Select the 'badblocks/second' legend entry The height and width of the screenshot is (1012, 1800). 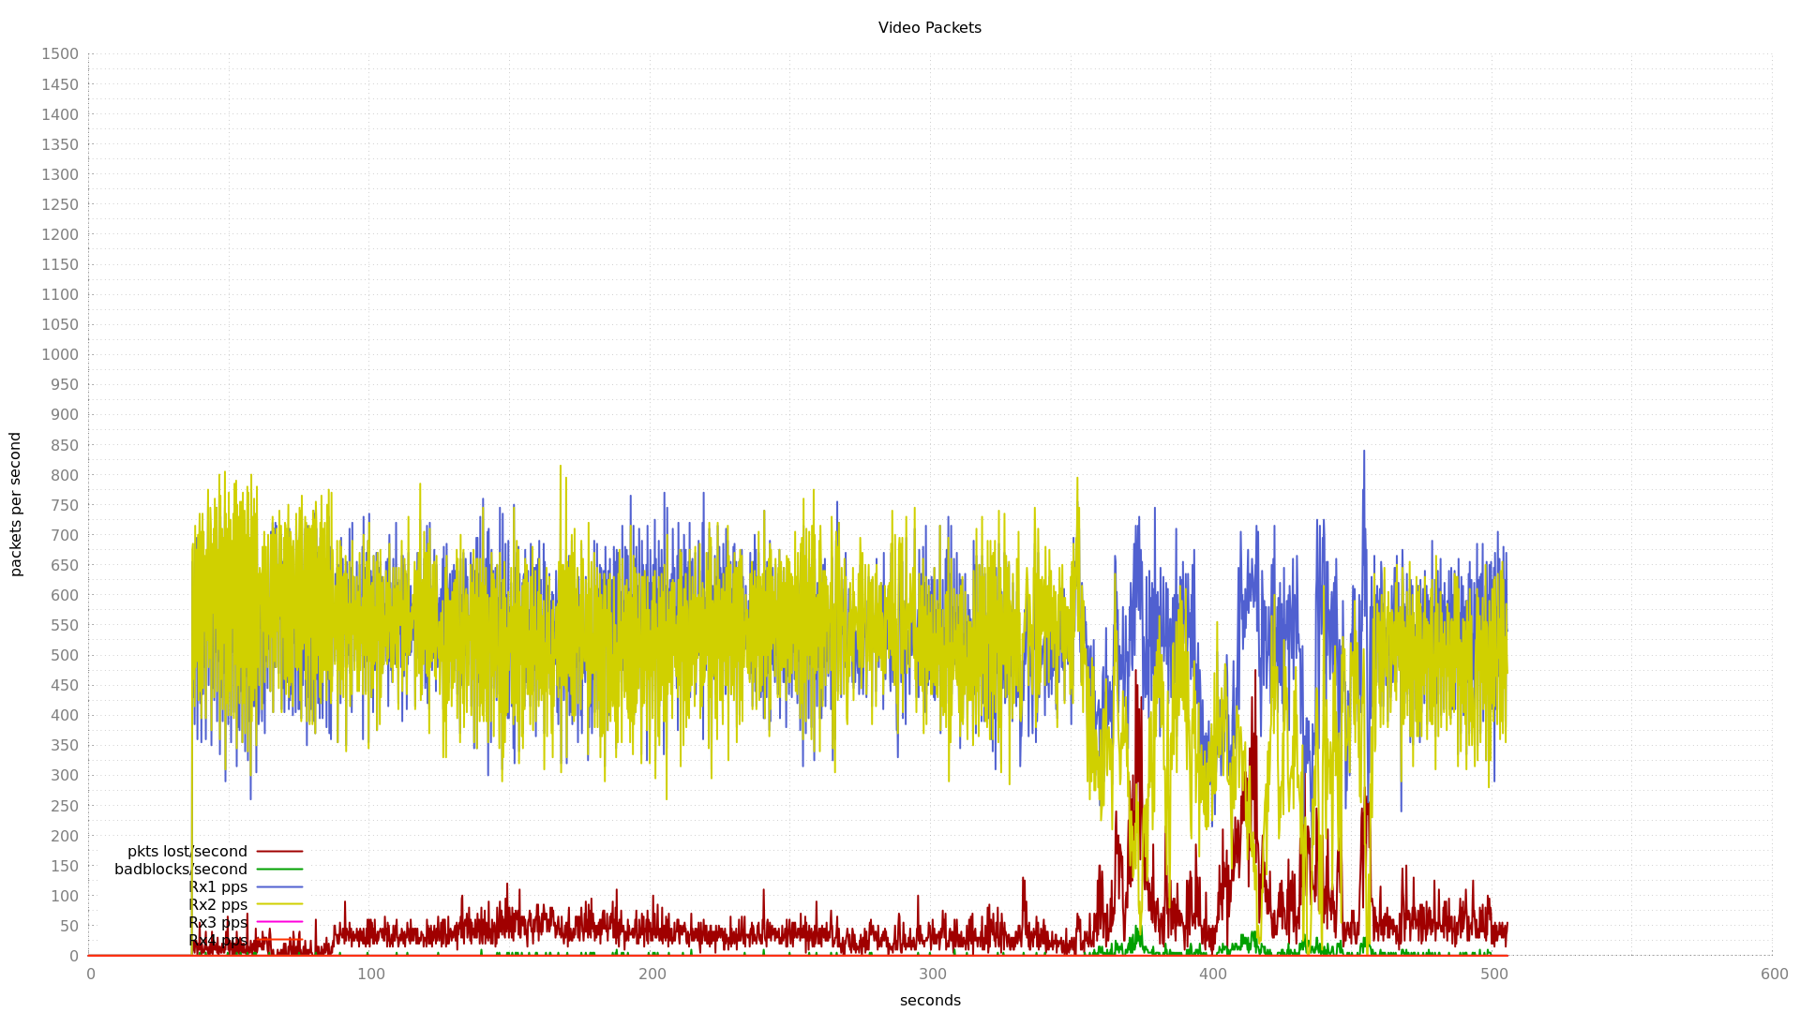pos(181,870)
